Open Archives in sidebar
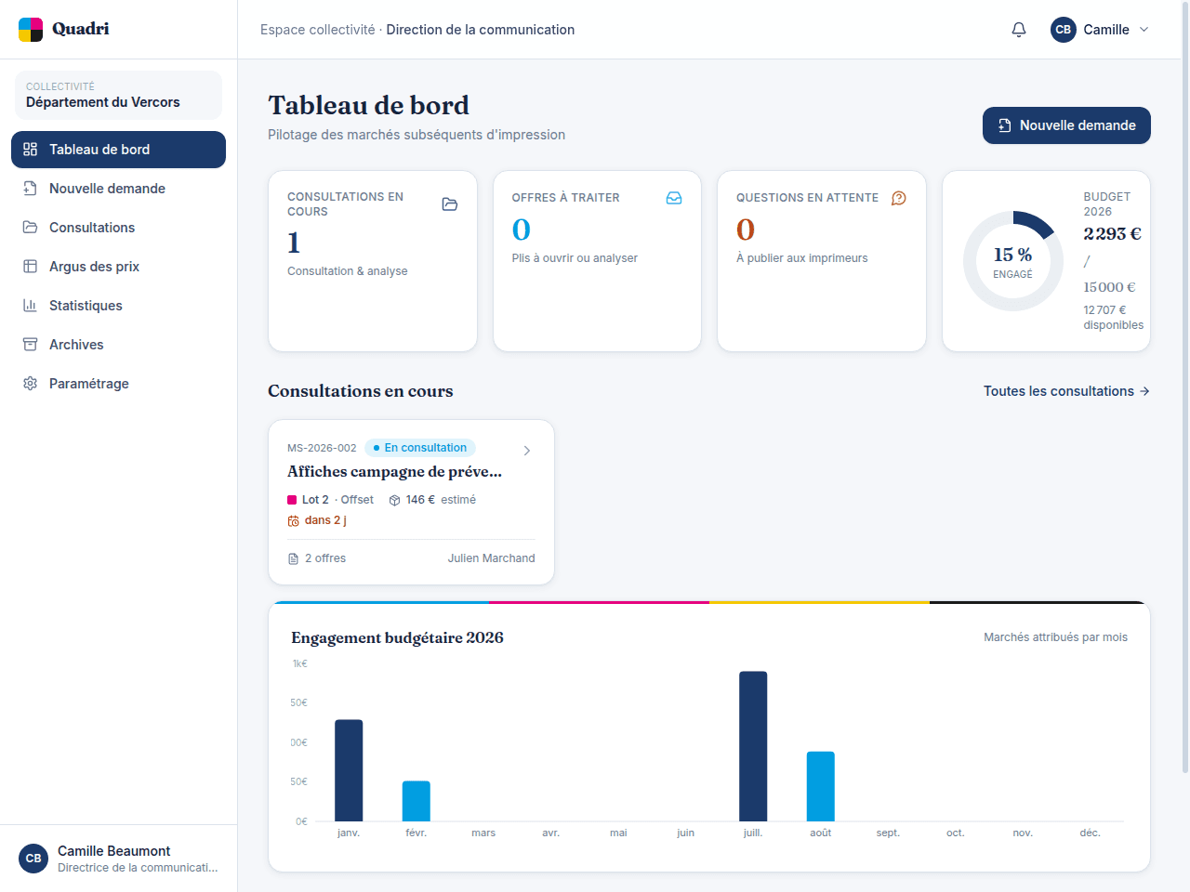The image size is (1190, 892). (x=118, y=345)
